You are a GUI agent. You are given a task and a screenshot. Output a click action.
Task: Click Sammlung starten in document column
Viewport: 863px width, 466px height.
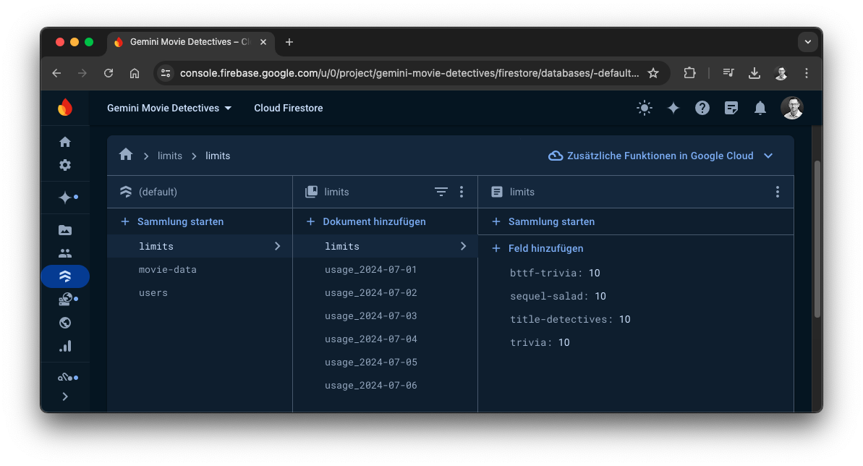tap(543, 221)
